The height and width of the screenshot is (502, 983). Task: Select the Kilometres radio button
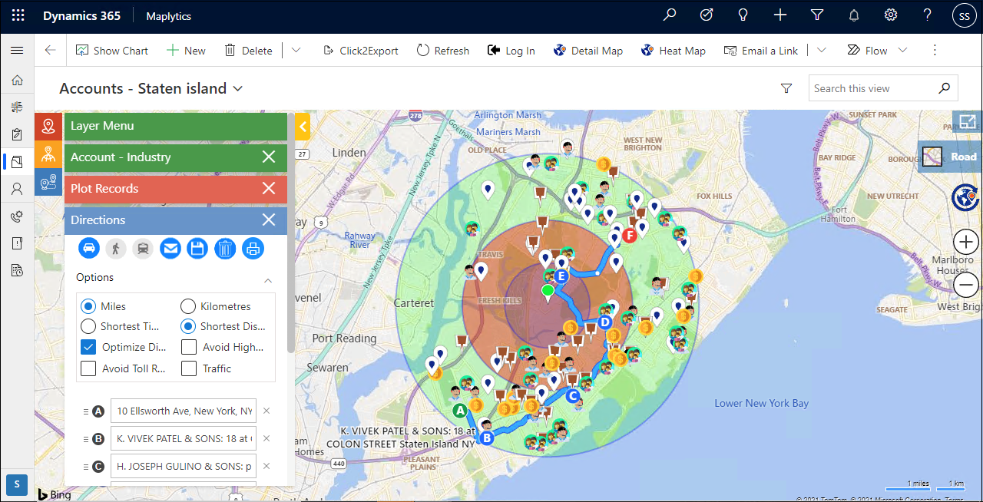click(188, 305)
